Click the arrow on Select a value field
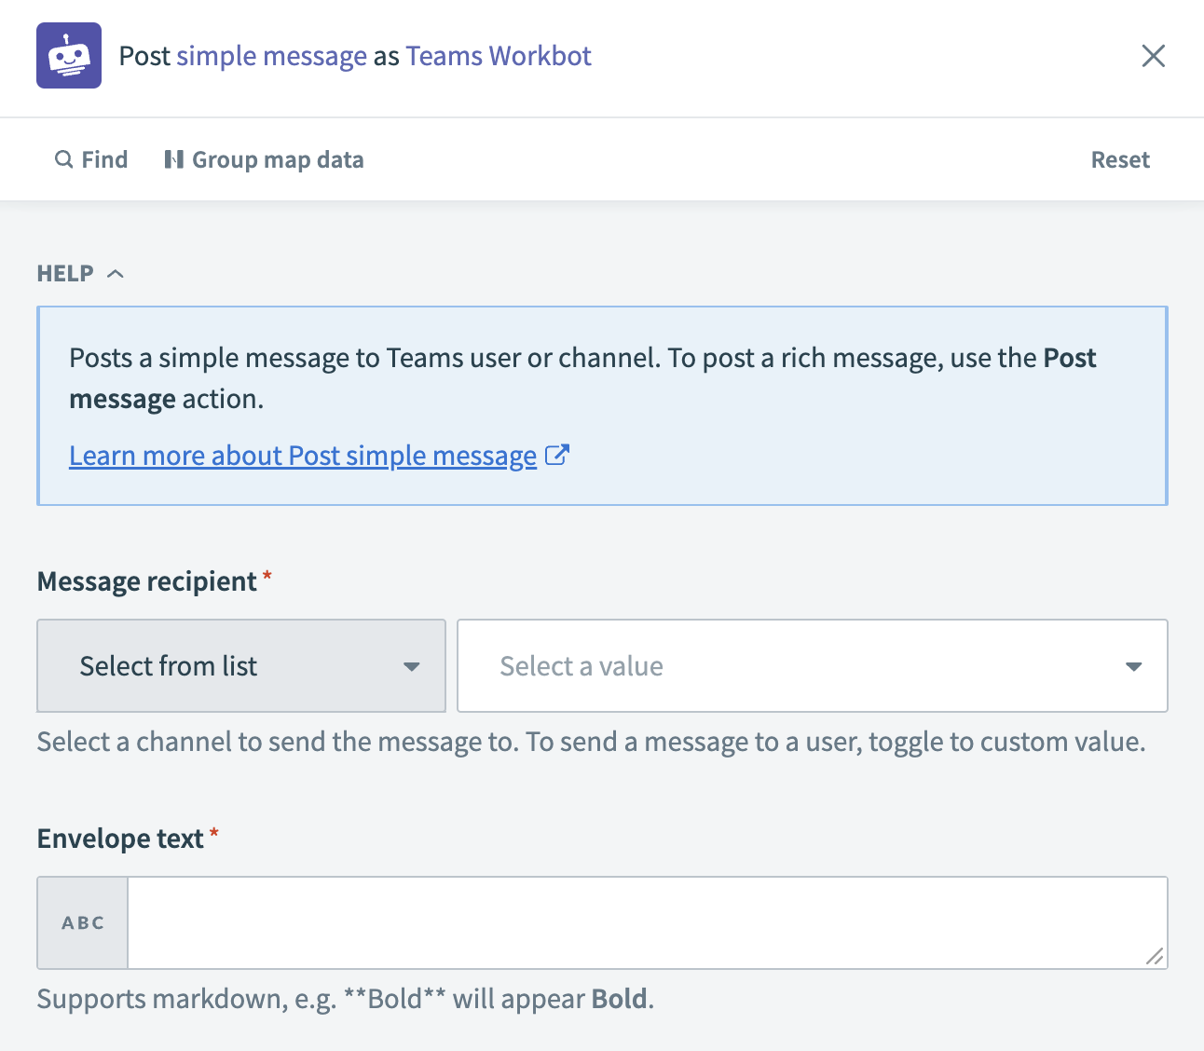 (x=1133, y=666)
